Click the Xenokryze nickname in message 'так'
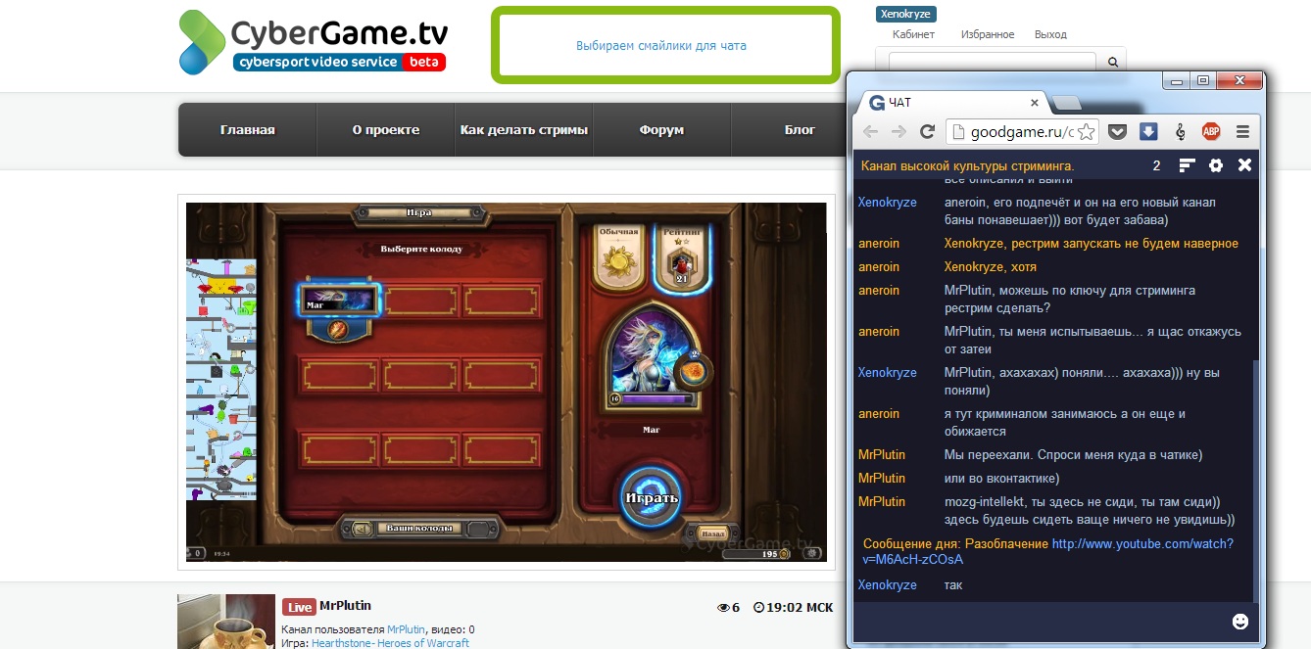The width and height of the screenshot is (1311, 649). (887, 584)
